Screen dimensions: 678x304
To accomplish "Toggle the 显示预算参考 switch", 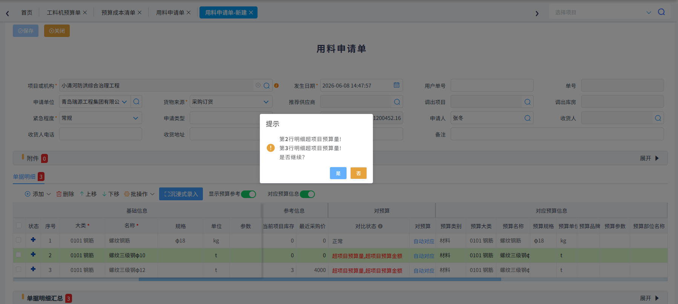I will [248, 194].
